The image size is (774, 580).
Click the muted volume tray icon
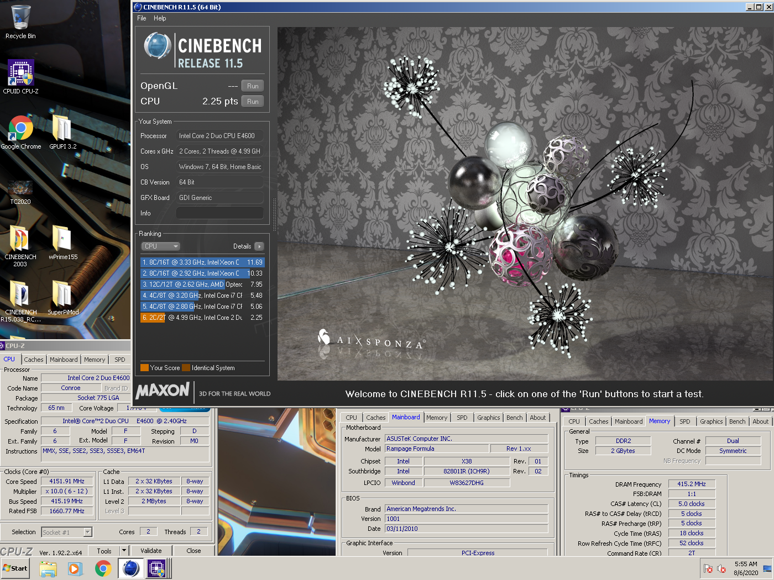point(721,568)
